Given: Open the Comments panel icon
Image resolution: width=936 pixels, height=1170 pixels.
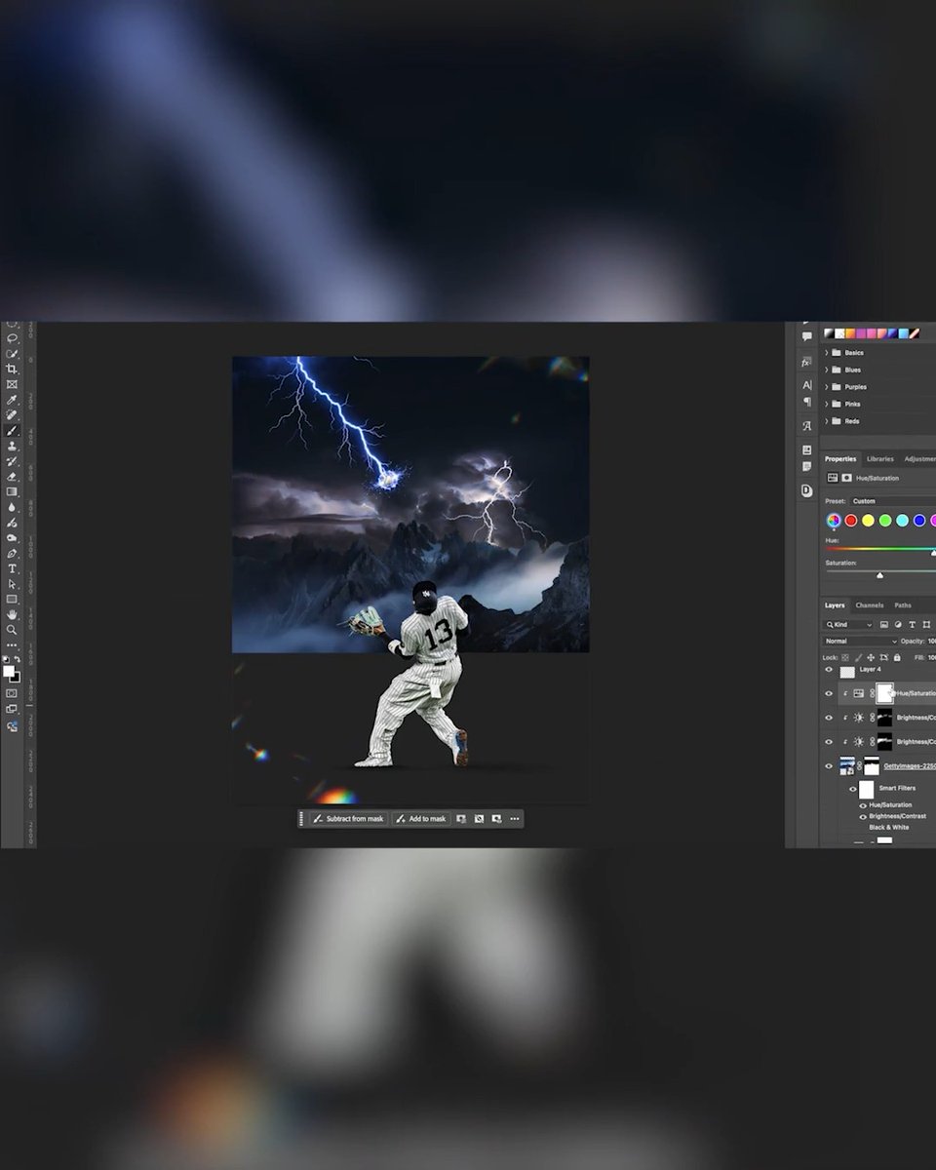Looking at the screenshot, I should (x=806, y=336).
